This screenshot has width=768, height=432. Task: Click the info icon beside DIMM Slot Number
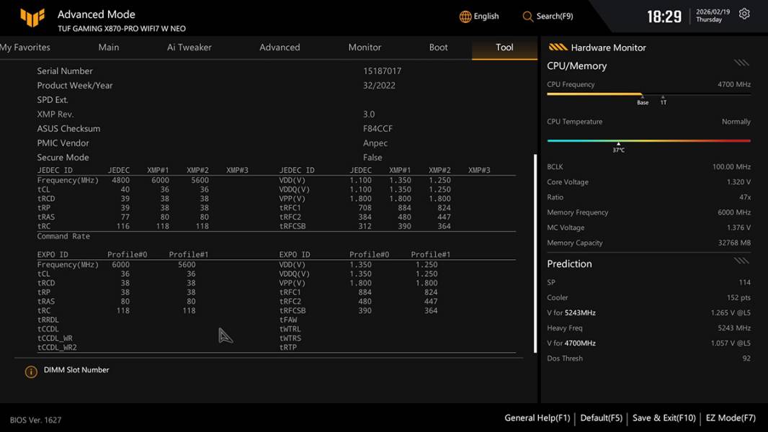[31, 372]
